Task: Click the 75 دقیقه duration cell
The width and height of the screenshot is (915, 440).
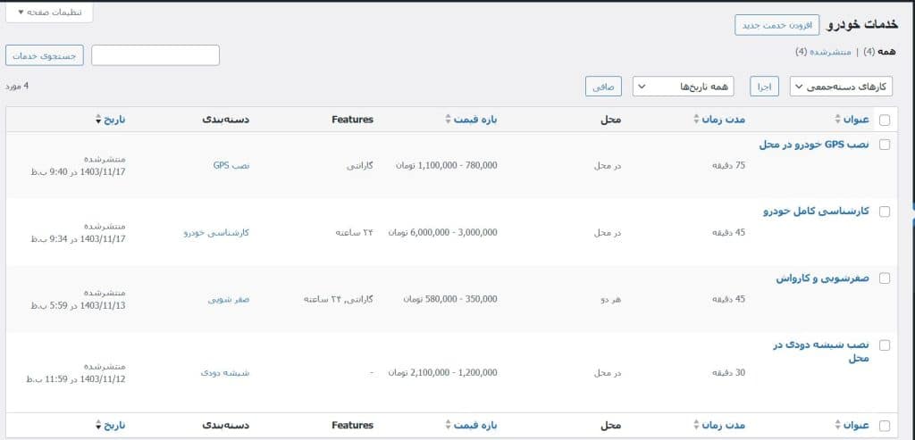Action: coord(729,165)
